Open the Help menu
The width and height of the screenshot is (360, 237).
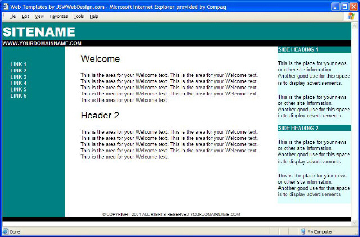[94, 16]
